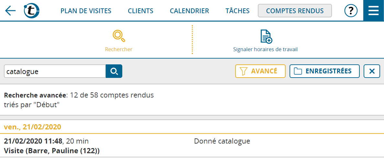Click the catalogue search input field

pyautogui.click(x=55, y=71)
